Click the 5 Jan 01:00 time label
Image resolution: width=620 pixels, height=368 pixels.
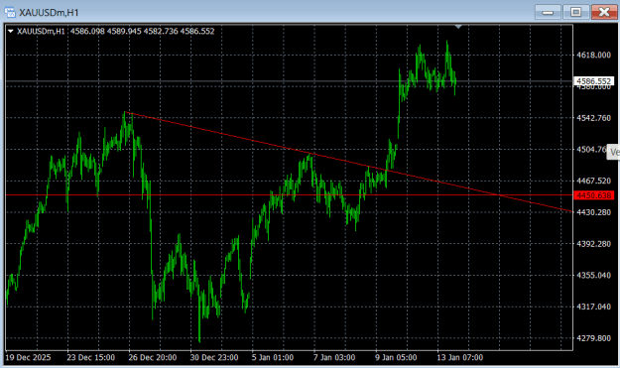273,357
